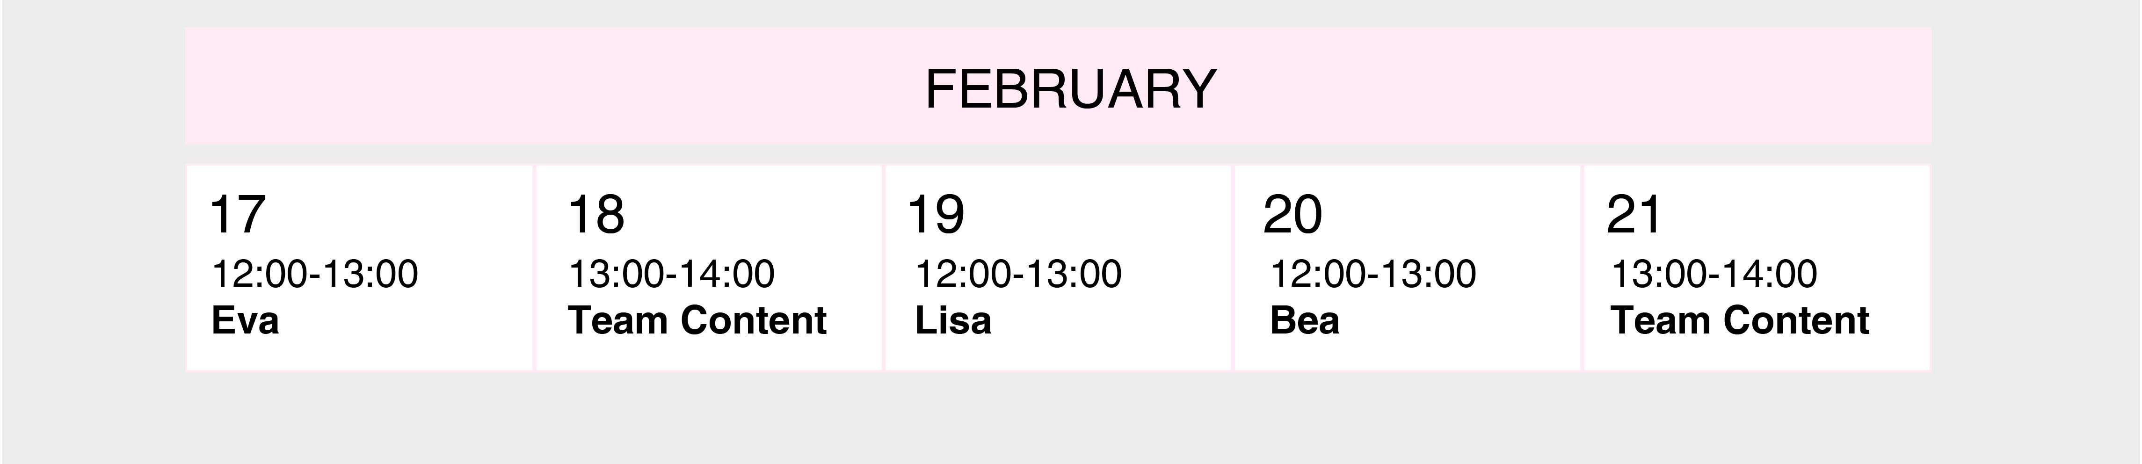Image resolution: width=2142 pixels, height=464 pixels.
Task: Select the day 21 date number
Action: coord(1633,215)
